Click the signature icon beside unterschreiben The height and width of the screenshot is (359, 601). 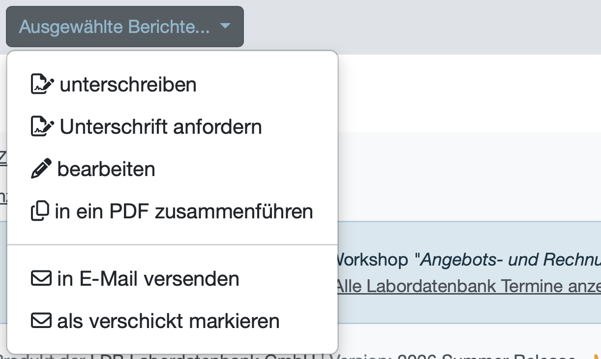click(x=42, y=84)
